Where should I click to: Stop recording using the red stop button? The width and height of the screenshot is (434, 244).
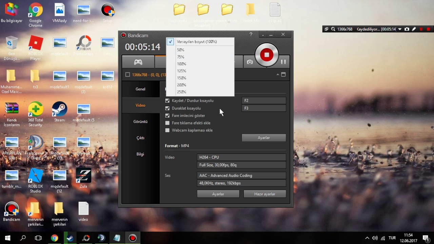tap(267, 54)
